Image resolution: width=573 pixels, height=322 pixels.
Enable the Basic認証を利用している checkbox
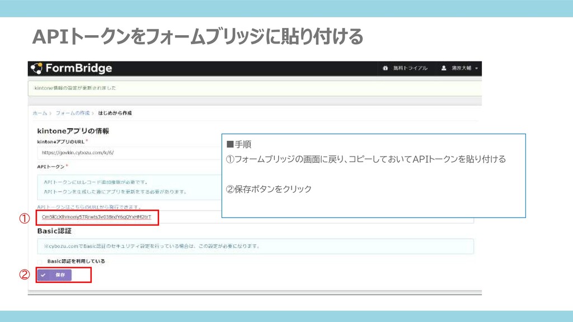[x=40, y=262]
